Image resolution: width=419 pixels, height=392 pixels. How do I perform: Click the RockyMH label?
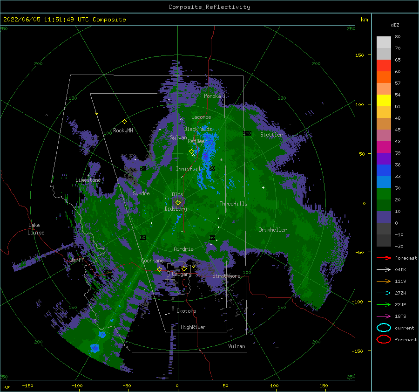point(123,131)
